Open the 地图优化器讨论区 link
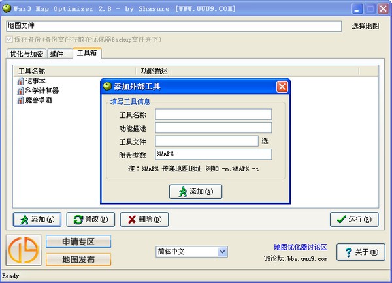 (301, 247)
